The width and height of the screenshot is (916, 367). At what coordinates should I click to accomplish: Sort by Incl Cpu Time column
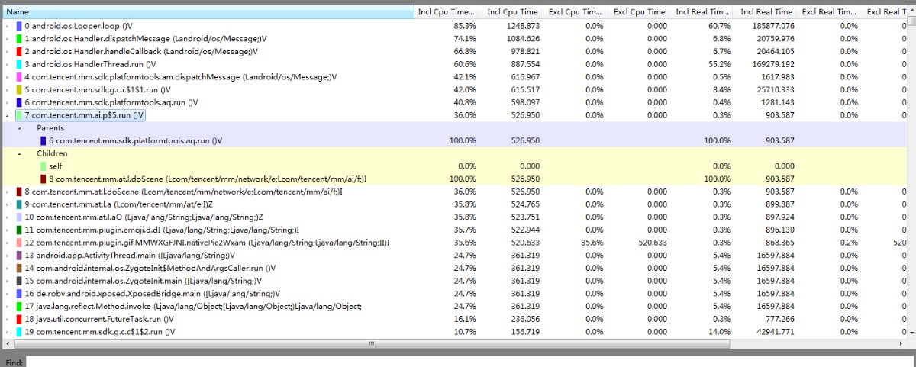click(x=511, y=12)
